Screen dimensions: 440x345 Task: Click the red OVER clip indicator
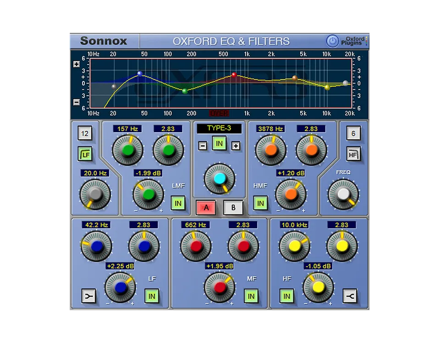coord(219,113)
